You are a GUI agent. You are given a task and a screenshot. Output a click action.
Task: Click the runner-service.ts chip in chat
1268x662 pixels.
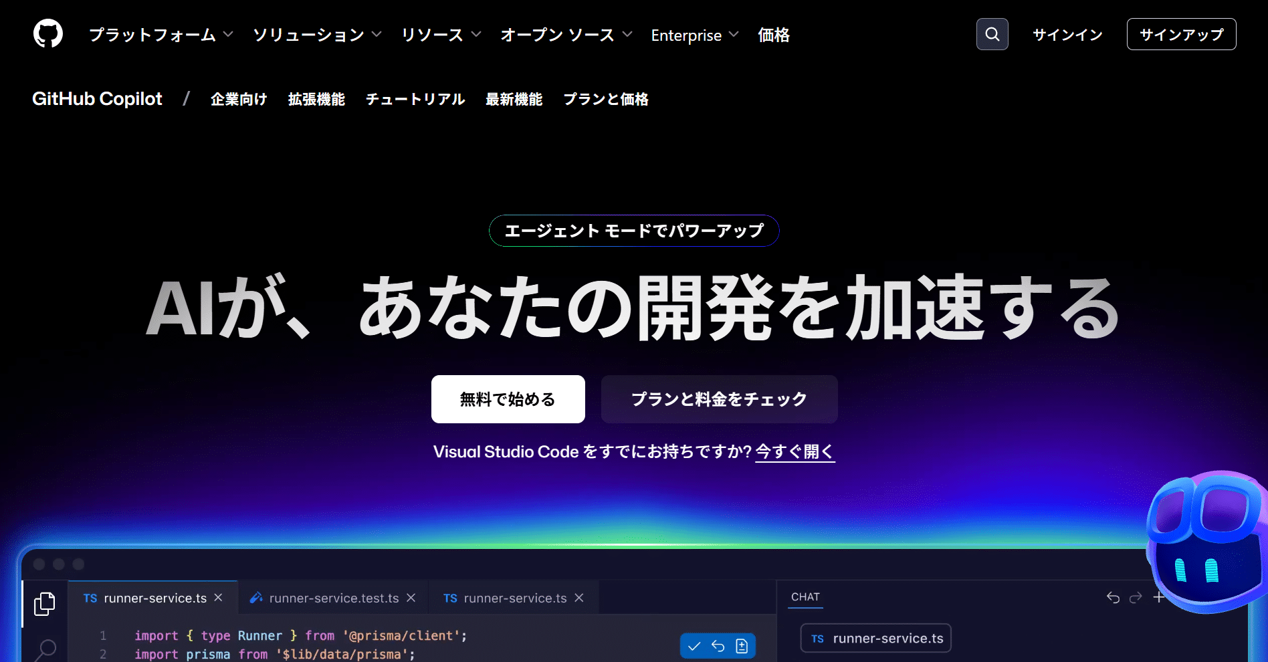(x=876, y=639)
